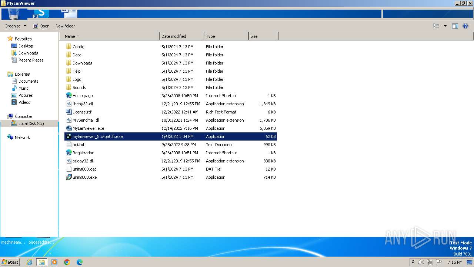Select Favorites in navigation pane

23,39
